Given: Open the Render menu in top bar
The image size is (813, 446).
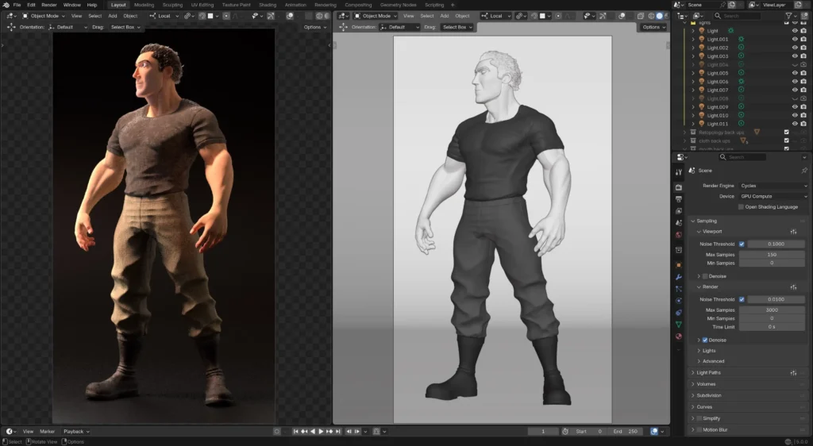Looking at the screenshot, I should click(x=49, y=5).
